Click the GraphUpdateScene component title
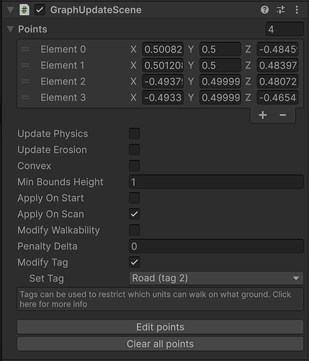 (x=96, y=10)
